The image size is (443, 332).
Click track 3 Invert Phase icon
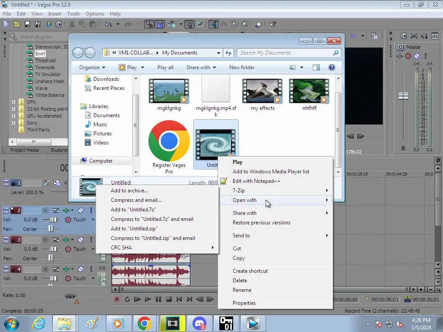[56, 239]
